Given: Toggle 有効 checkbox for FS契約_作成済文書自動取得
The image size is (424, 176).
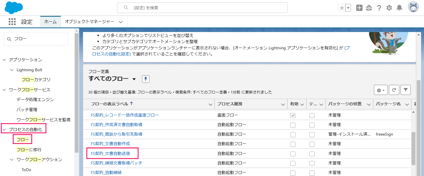Looking at the screenshot, I should point(293,125).
